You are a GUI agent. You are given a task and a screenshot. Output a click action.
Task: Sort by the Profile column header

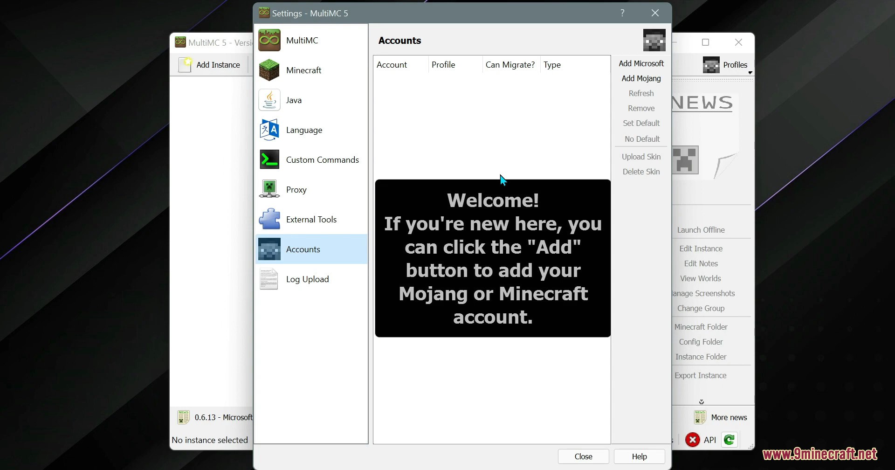click(455, 65)
